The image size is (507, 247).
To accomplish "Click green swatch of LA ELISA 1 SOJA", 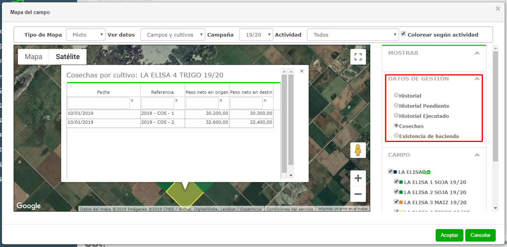I will (x=401, y=182).
